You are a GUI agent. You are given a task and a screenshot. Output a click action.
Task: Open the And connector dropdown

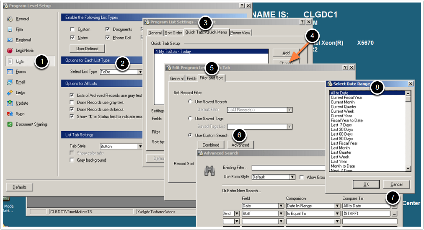(237, 214)
